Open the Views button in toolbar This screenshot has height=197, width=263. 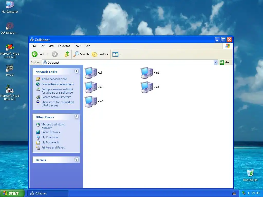(x=115, y=54)
